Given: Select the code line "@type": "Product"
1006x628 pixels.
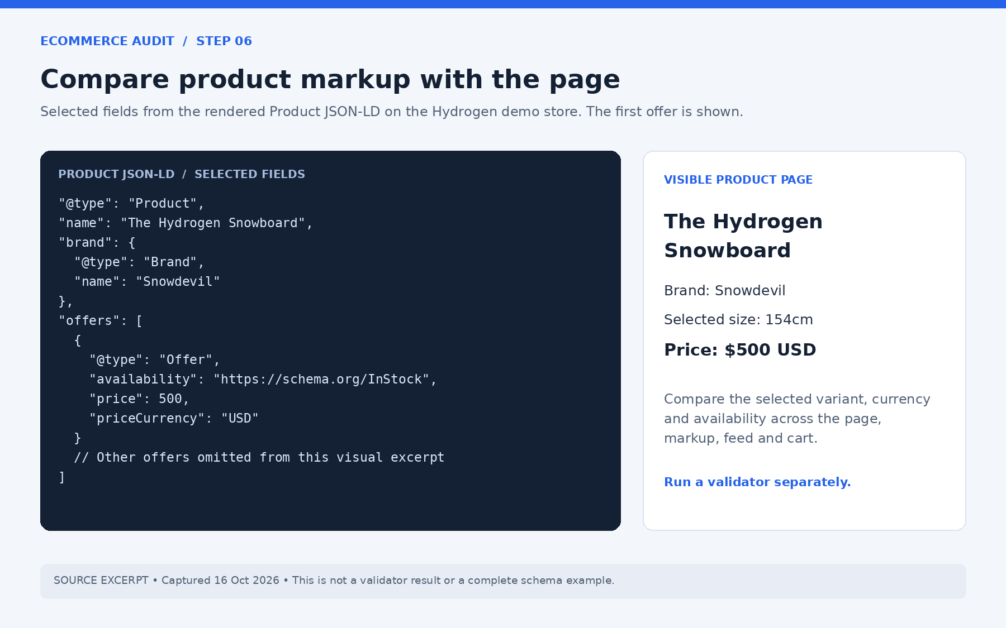Looking at the screenshot, I should click(132, 203).
